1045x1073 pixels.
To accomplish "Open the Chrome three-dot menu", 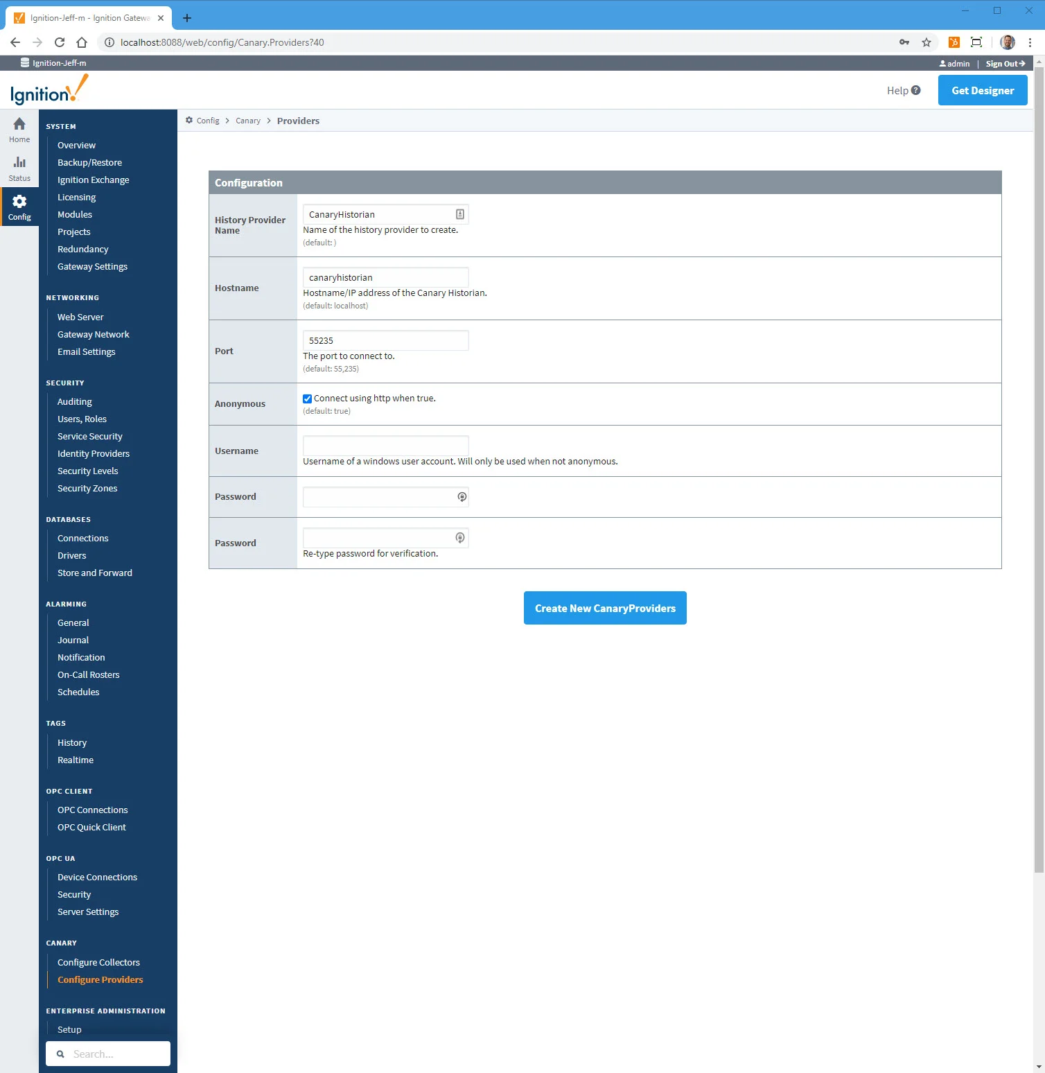I will click(x=1030, y=42).
